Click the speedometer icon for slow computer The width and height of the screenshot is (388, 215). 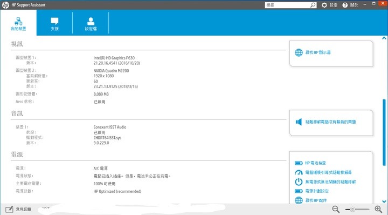point(299,172)
